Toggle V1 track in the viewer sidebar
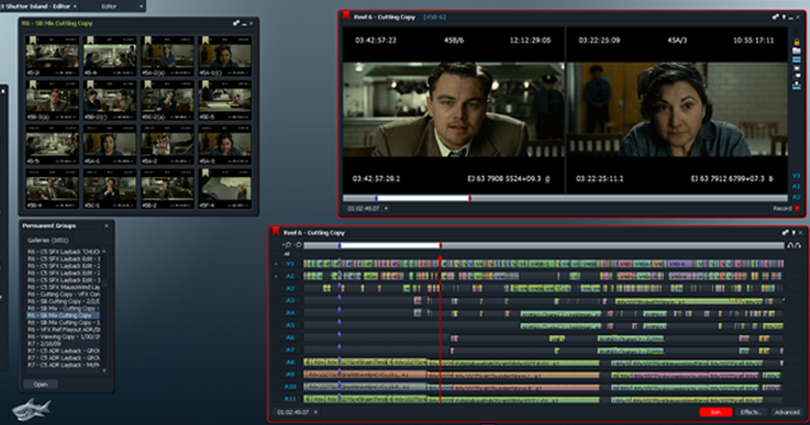Image resolution: width=810 pixels, height=425 pixels. pos(796,176)
